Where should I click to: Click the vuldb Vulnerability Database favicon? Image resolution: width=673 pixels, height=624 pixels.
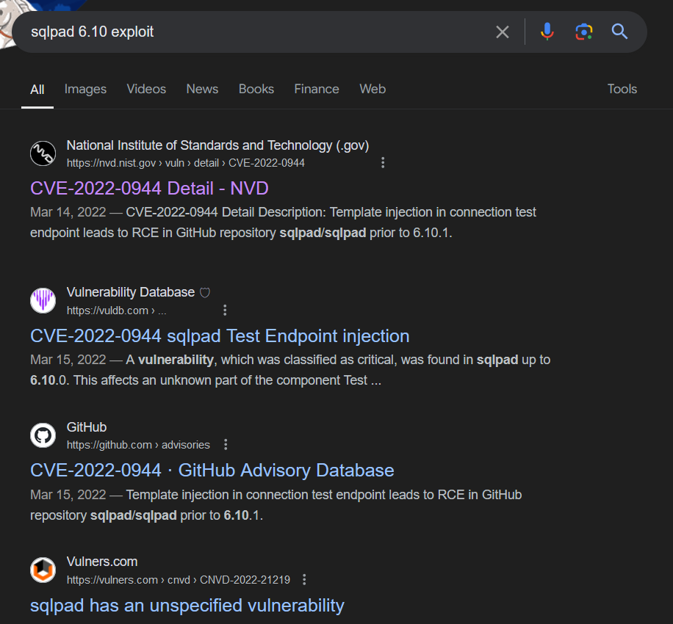(x=43, y=301)
